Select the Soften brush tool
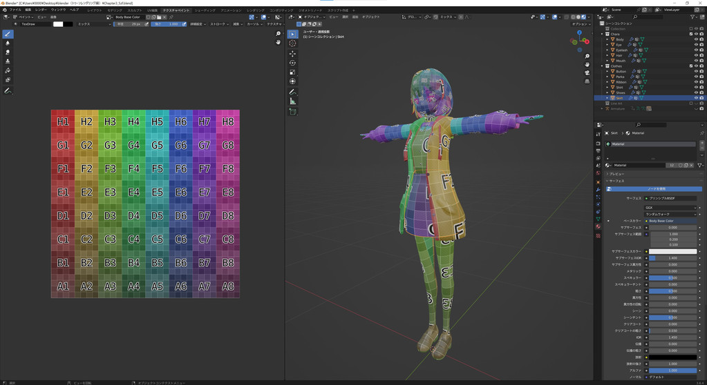 tap(8, 43)
